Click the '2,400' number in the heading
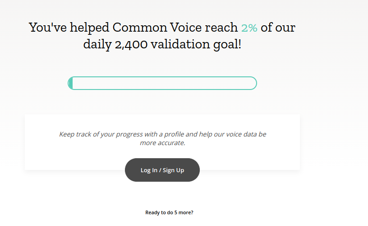This screenshot has width=368, height=226. coord(131,44)
